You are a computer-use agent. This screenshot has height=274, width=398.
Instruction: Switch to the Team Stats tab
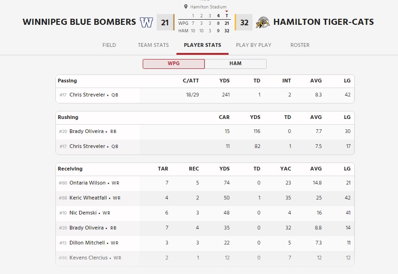click(153, 45)
